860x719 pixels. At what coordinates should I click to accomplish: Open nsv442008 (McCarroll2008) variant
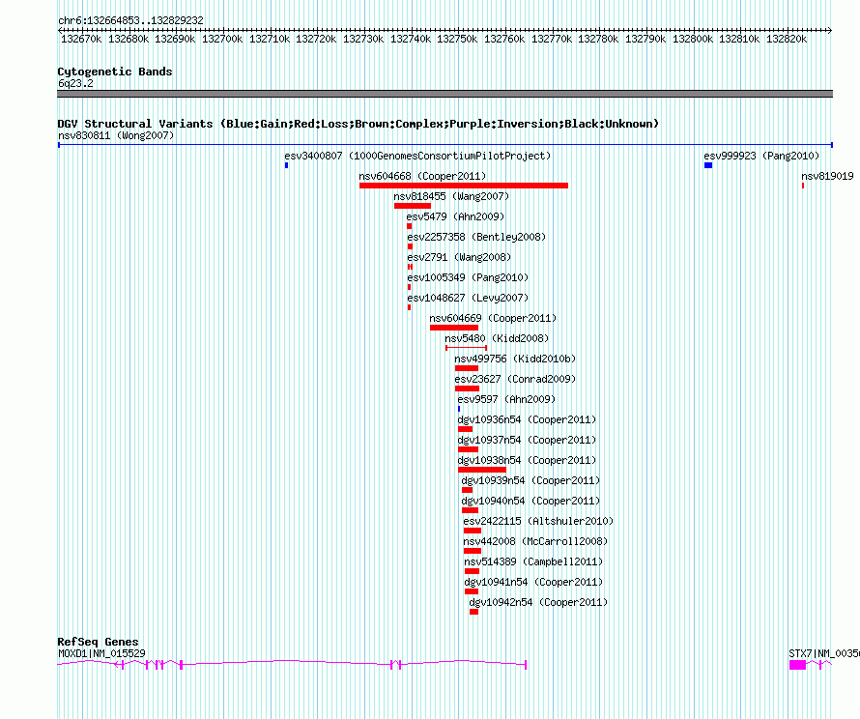pos(535,541)
